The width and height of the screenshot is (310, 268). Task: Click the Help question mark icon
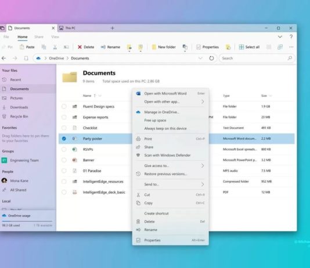tap(291, 37)
